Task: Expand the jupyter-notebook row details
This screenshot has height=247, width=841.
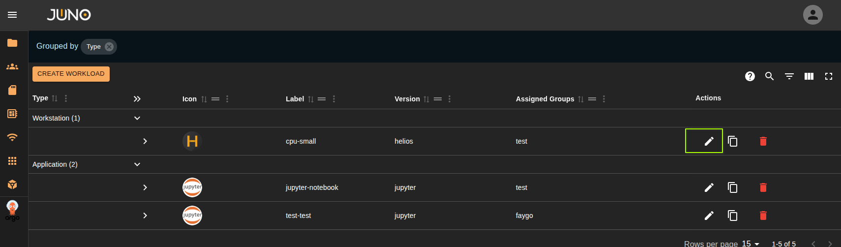Action: 145,187
